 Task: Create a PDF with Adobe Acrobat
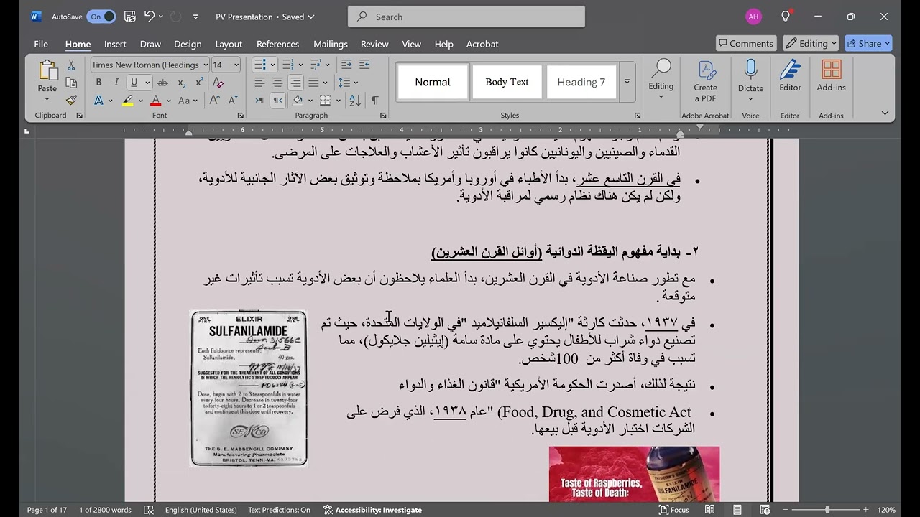(705, 81)
